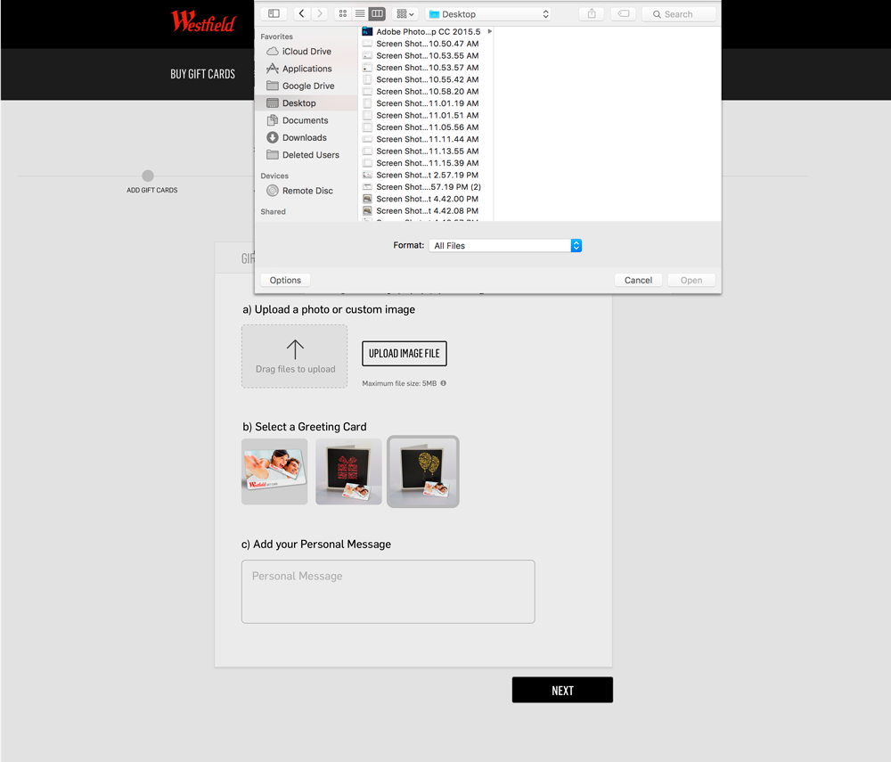Select Screen Shot 11.01.19 AM file

(427, 103)
